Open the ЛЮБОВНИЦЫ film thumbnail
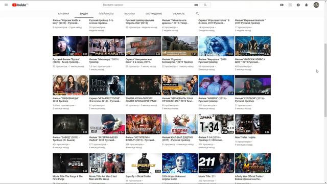Viewport: 327px width, 184px height. click(71, 85)
